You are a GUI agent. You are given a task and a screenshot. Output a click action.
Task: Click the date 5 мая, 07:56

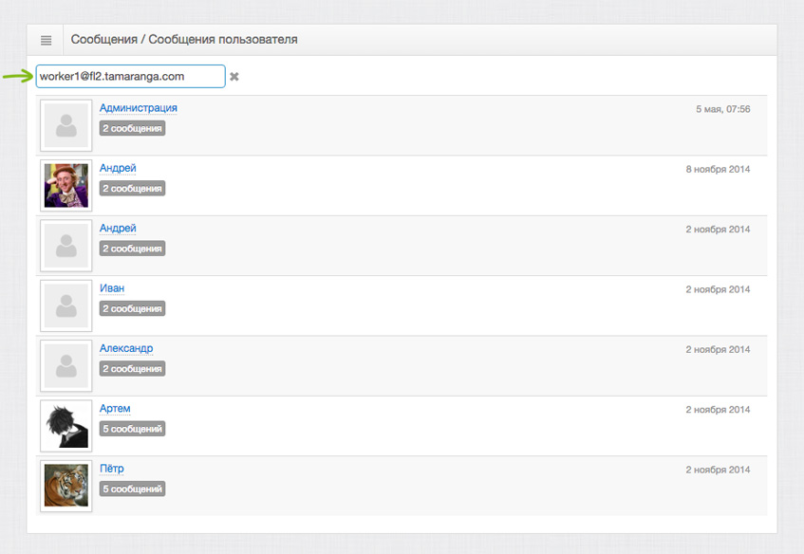pyautogui.click(x=722, y=109)
